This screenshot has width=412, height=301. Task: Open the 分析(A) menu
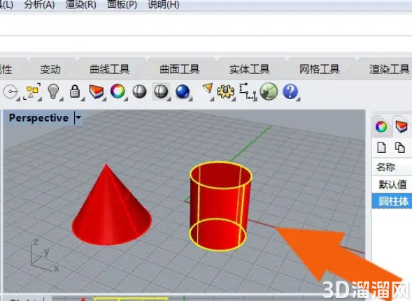click(39, 4)
